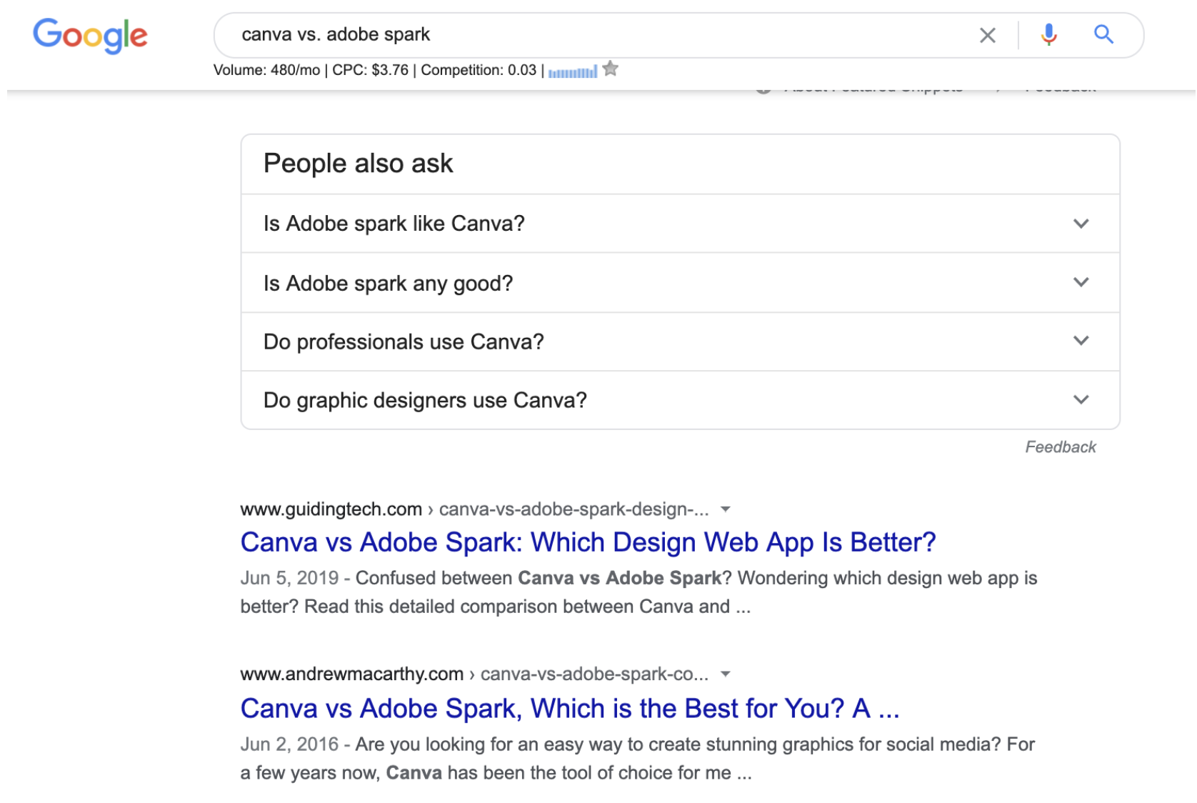Open 'Canva vs Adobe Spark: Which Design Web App Is Better?'
This screenshot has height=803, width=1197.
[587, 542]
